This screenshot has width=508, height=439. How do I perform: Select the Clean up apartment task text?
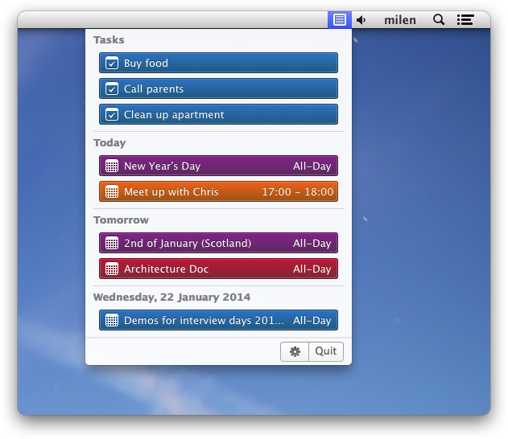[174, 114]
